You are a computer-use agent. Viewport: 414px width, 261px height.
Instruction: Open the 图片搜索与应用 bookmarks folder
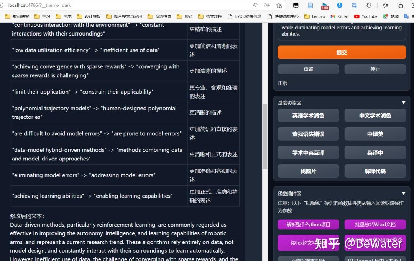[x=124, y=16]
